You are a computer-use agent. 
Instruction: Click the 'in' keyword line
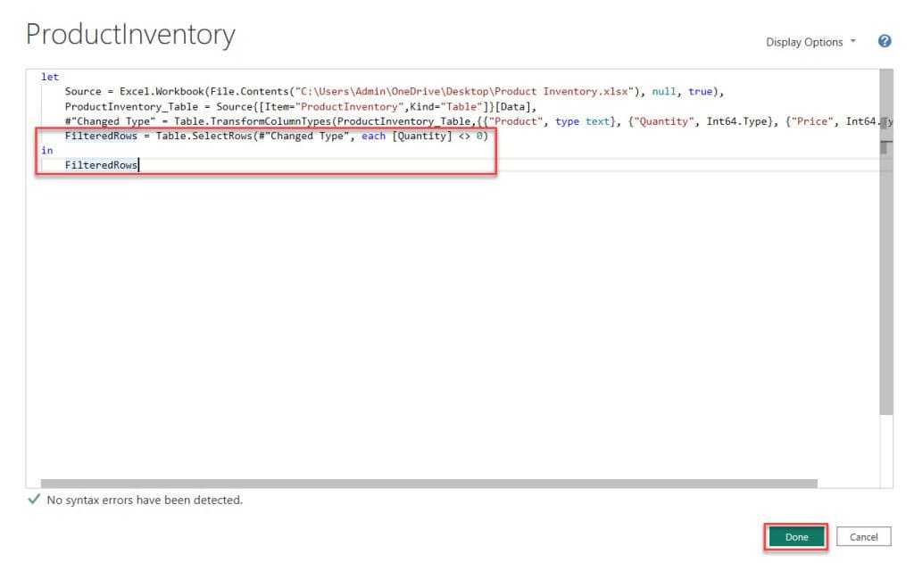point(46,151)
